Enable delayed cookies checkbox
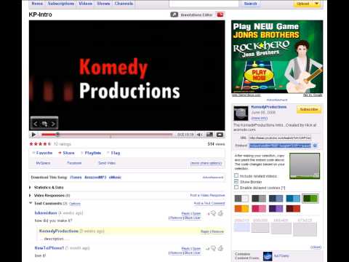 [x=236, y=187]
